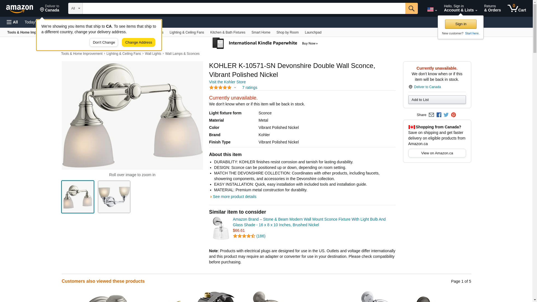Click the yellow Sign in button

[x=461, y=24]
